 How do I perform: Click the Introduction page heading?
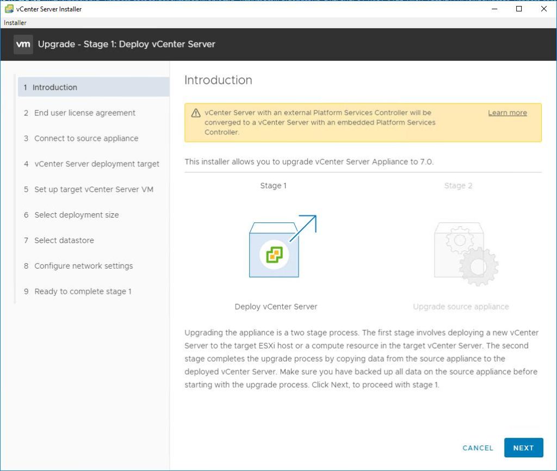click(218, 80)
